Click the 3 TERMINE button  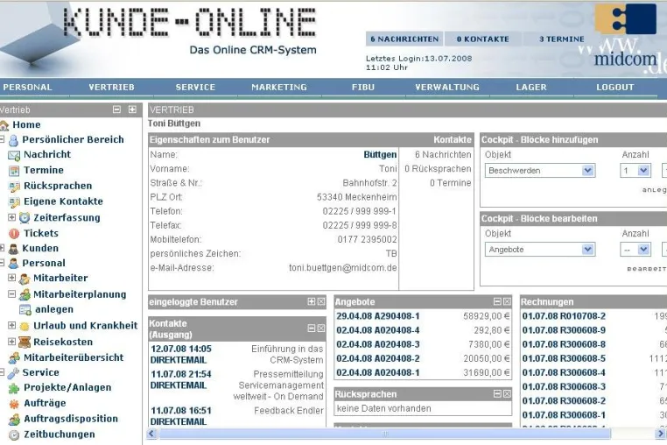[x=561, y=39]
